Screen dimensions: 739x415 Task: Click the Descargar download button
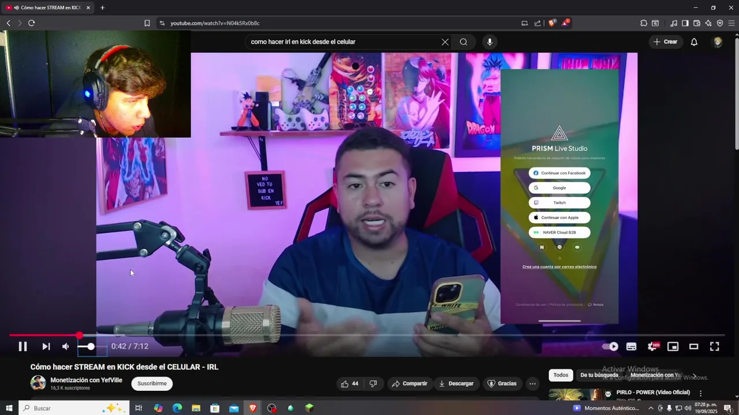[x=456, y=383]
